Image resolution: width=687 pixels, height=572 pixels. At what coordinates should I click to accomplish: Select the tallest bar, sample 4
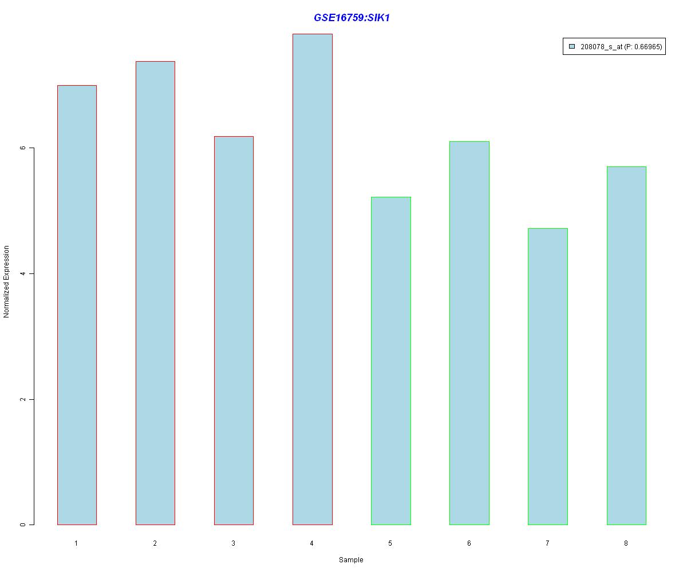312,279
